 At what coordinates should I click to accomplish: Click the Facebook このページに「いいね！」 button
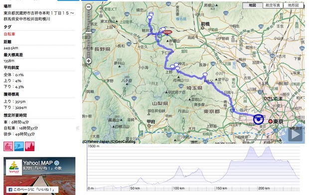pos(32,190)
